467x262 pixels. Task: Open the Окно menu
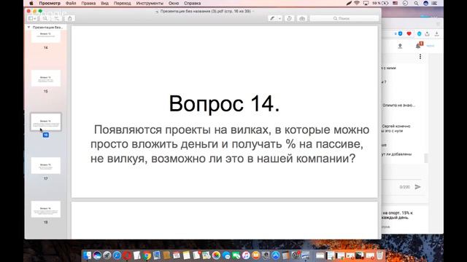pyautogui.click(x=174, y=3)
